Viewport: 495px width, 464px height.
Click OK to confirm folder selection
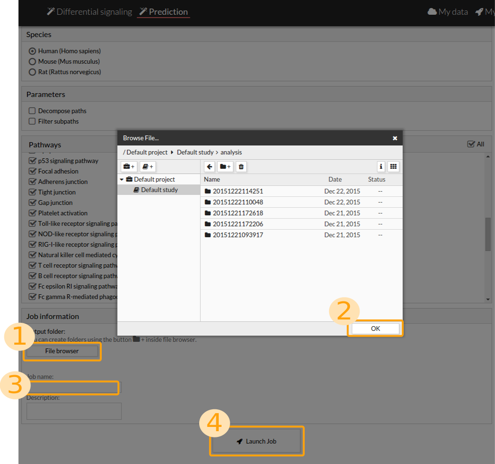tap(375, 329)
